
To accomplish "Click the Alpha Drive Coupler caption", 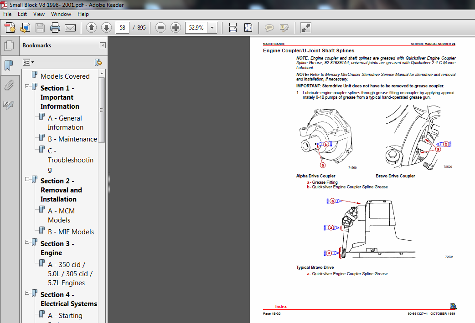I will click(x=315, y=176).
